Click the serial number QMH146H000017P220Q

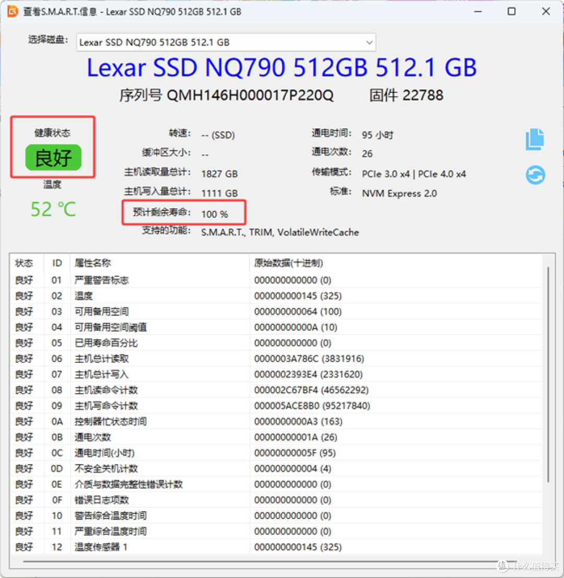[250, 96]
